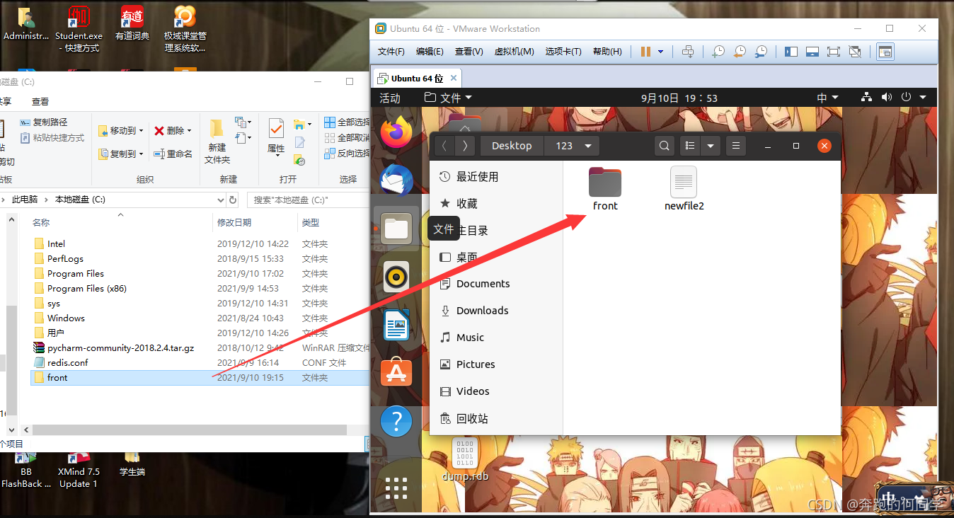Take a snapshot of this virtual machine
Viewport: 954px width, 518px height.
tap(718, 52)
